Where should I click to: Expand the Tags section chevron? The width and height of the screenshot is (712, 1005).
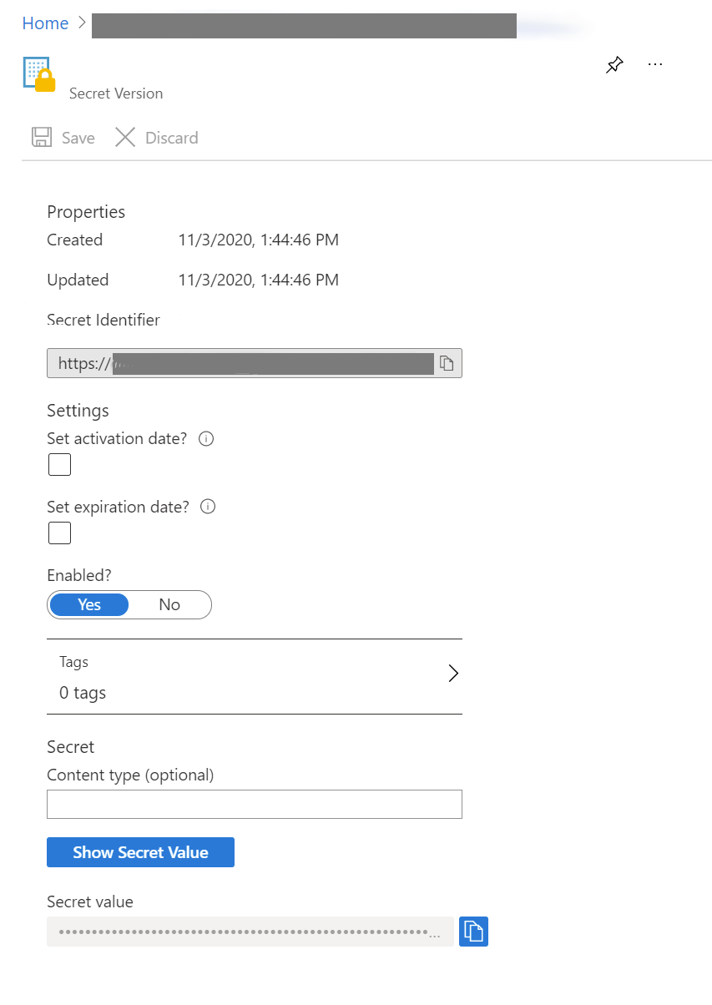pyautogui.click(x=453, y=674)
